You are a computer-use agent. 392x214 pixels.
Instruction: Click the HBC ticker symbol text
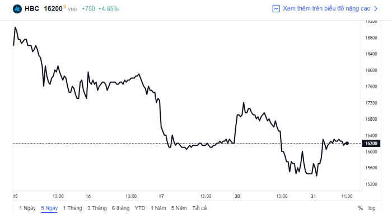pos(32,9)
